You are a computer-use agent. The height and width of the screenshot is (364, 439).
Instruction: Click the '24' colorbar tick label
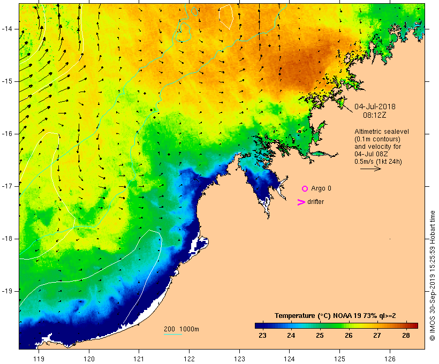click(x=291, y=336)
